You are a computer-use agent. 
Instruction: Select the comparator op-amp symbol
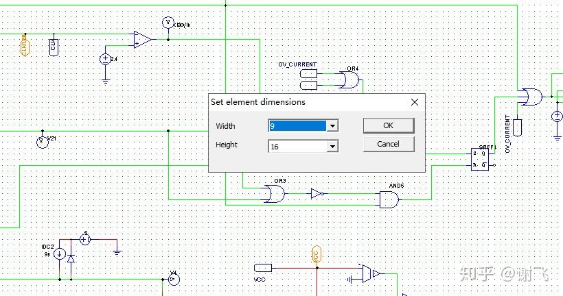coord(143,40)
